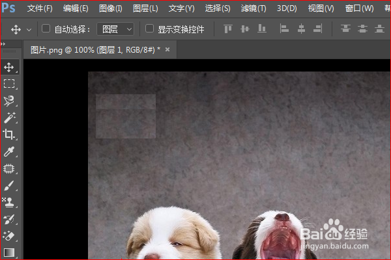391x260 pixels.
Task: Open the 视图(V) menu
Action: click(321, 8)
